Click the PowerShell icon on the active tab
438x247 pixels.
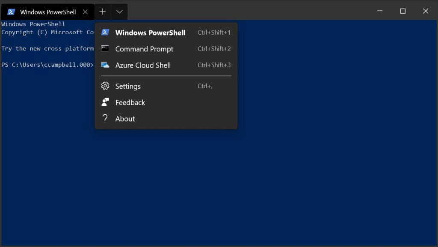click(x=10, y=12)
